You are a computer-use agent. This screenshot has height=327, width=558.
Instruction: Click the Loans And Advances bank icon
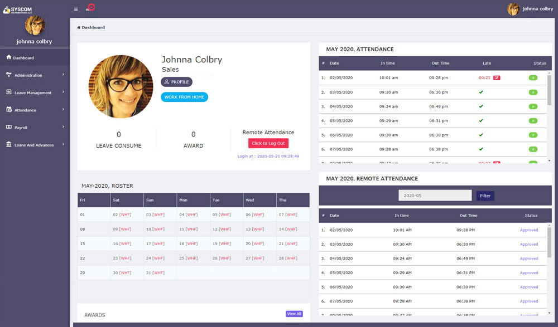tap(8, 145)
